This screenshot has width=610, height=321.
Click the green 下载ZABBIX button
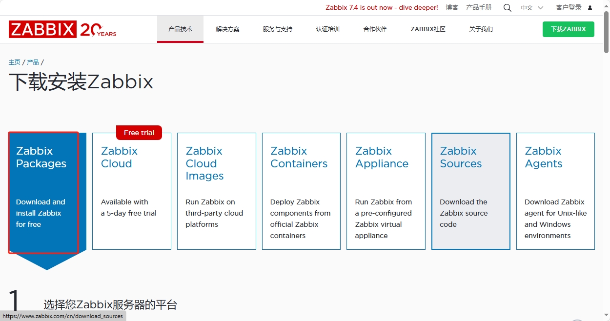click(569, 29)
